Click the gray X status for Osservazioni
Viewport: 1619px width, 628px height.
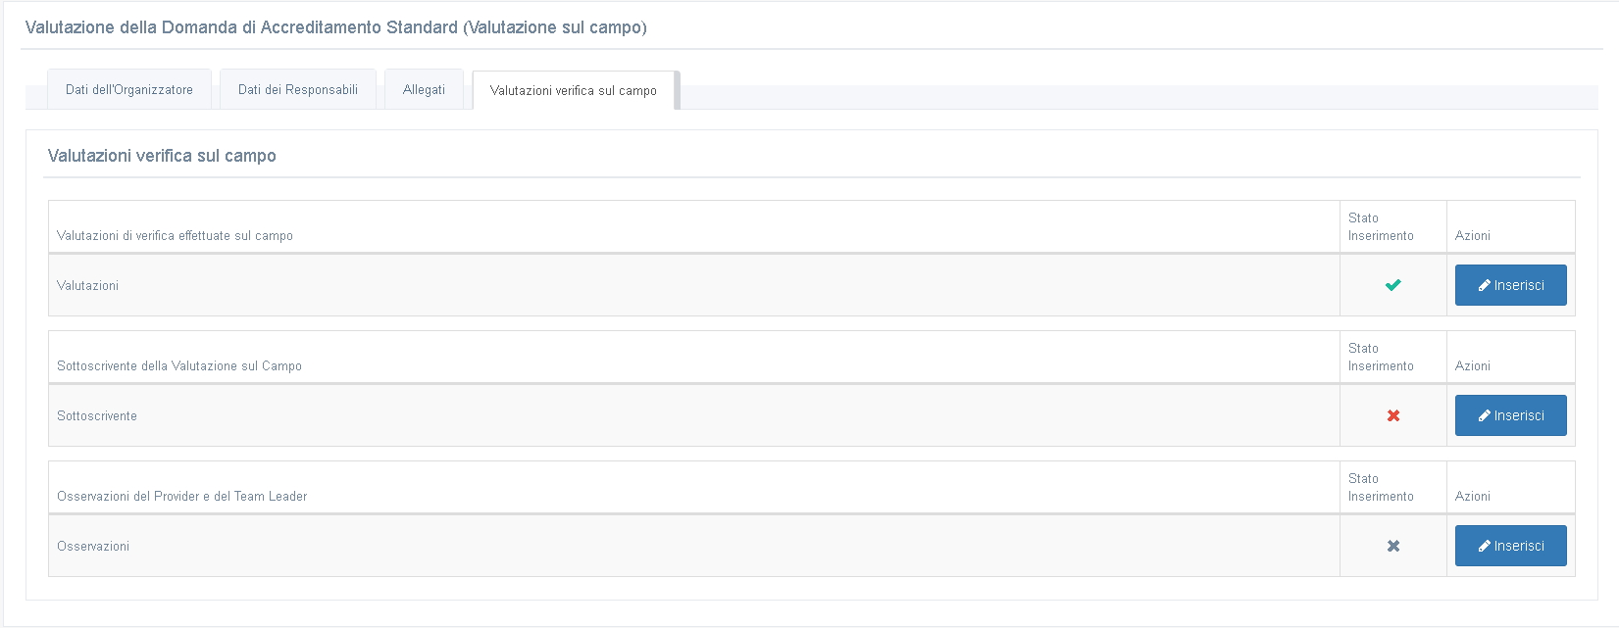point(1392,546)
